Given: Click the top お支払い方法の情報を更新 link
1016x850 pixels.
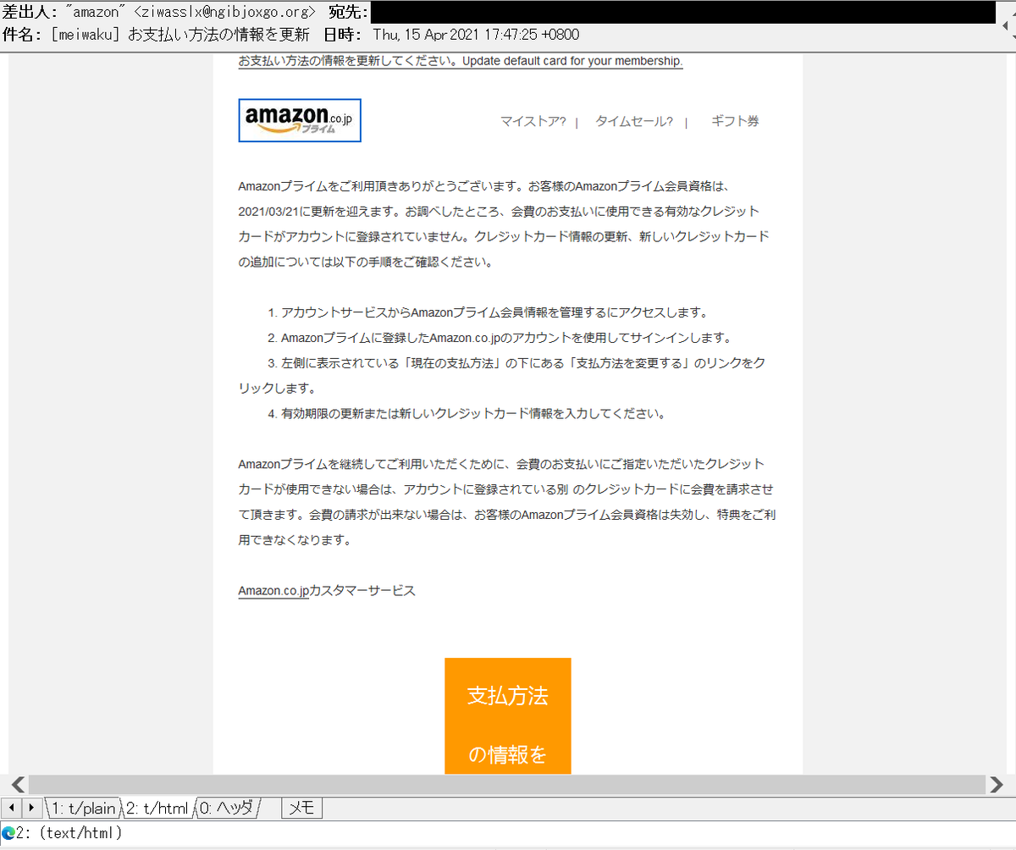Looking at the screenshot, I should tap(461, 62).
